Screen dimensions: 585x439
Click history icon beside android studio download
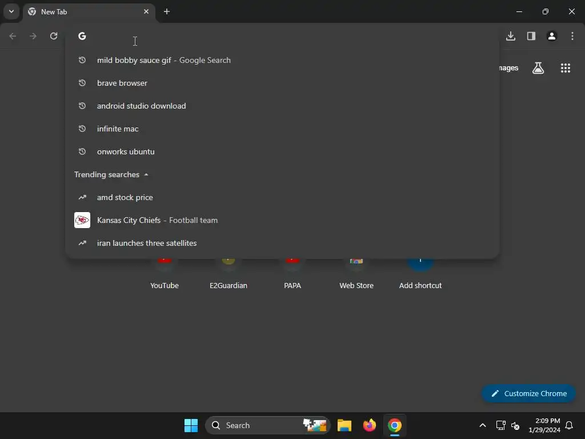click(x=82, y=106)
